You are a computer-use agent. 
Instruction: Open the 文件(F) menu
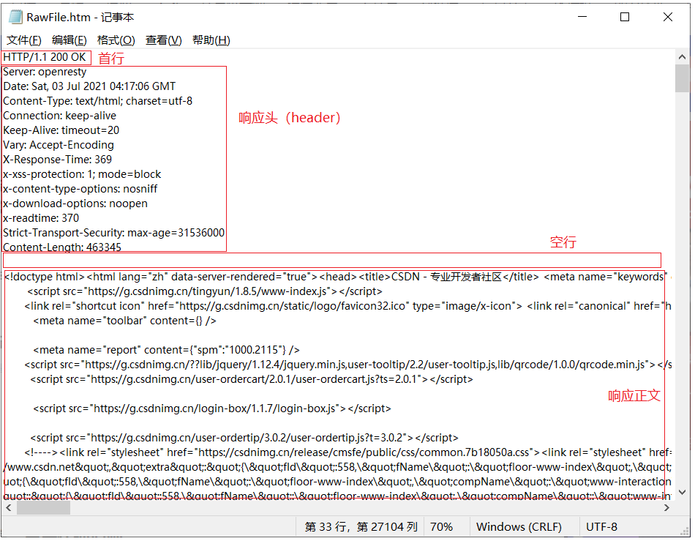coord(24,40)
